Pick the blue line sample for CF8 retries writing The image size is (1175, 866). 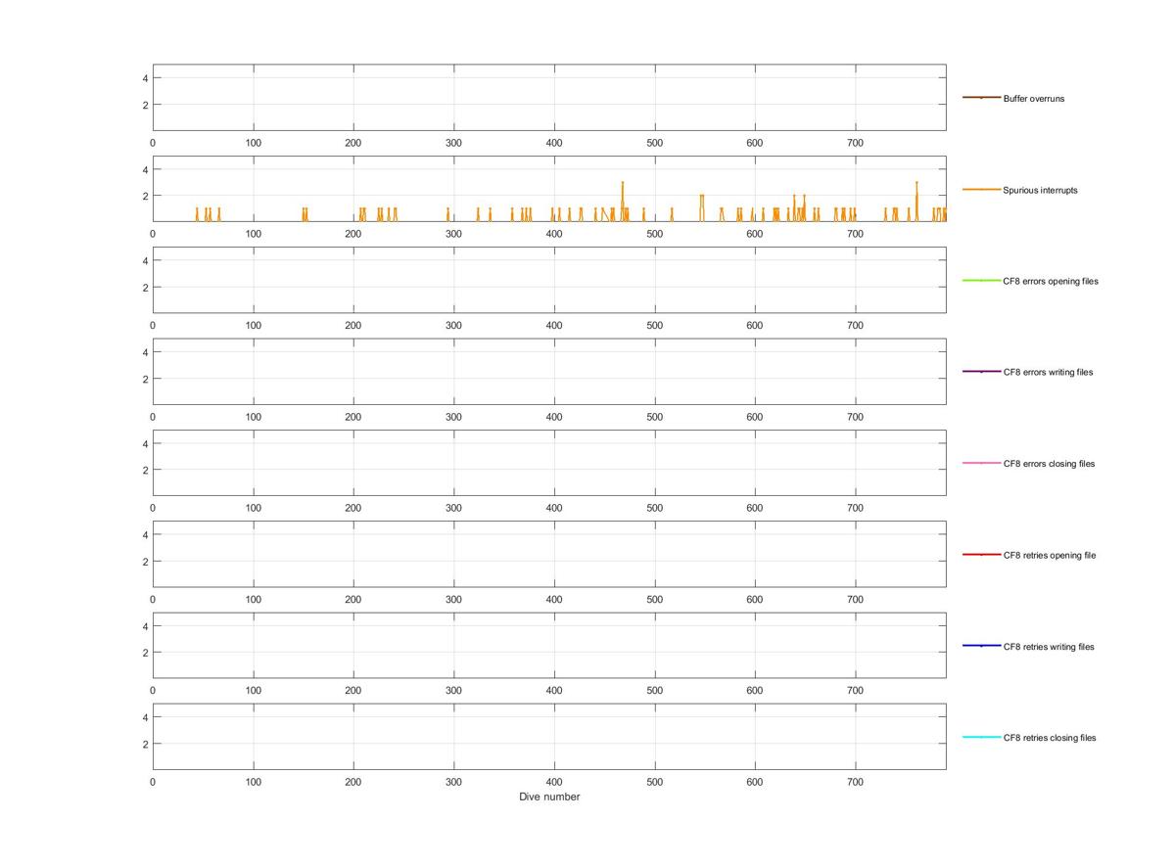click(x=981, y=646)
